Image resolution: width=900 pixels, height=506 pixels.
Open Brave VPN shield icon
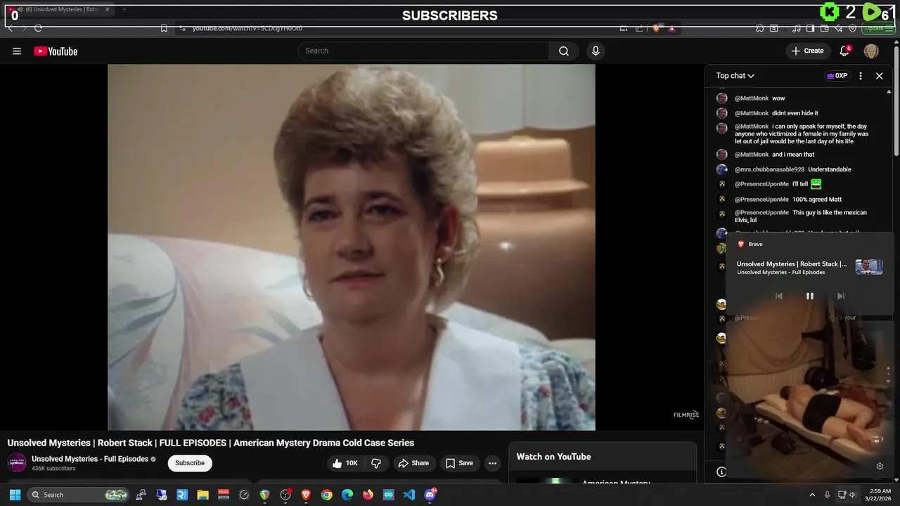[x=853, y=28]
